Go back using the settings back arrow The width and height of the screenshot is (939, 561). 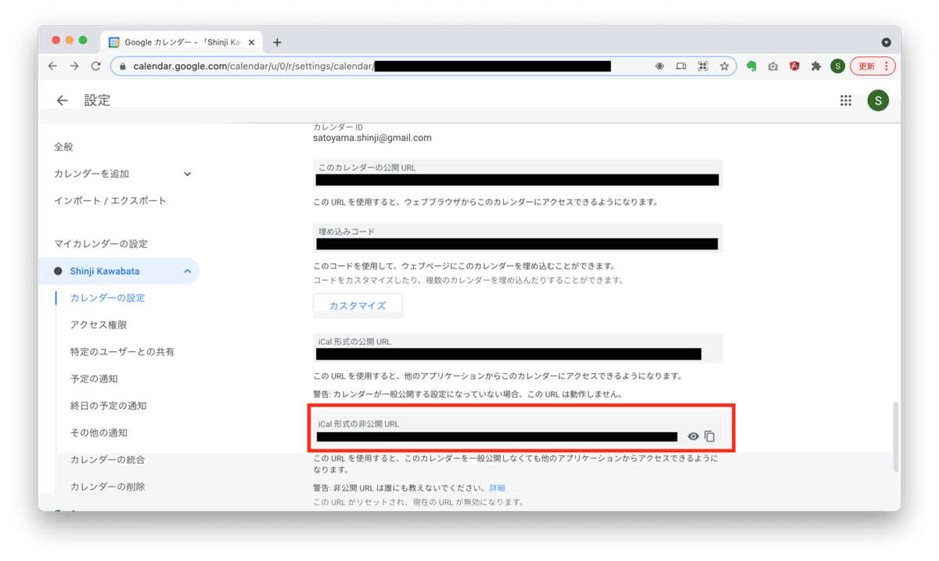(x=62, y=100)
